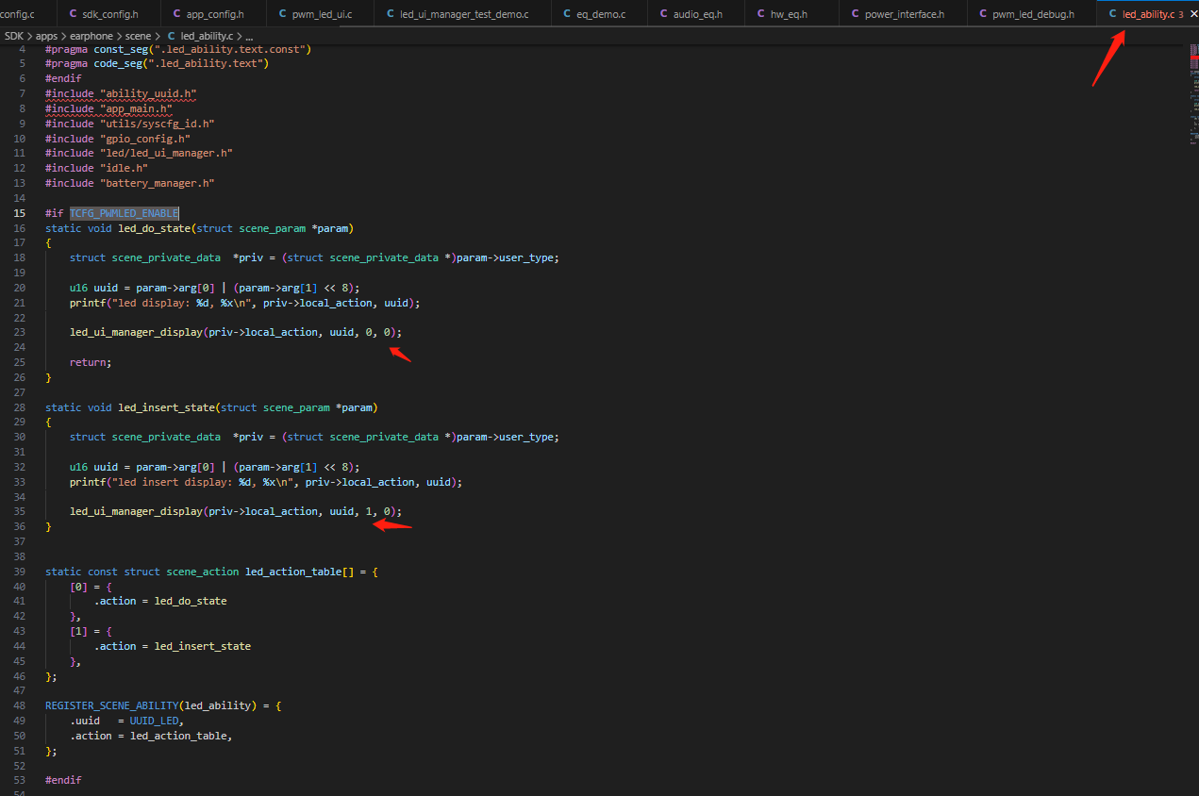The image size is (1199, 796).
Task: Click the "app_main.h" include line
Action: [x=108, y=108]
